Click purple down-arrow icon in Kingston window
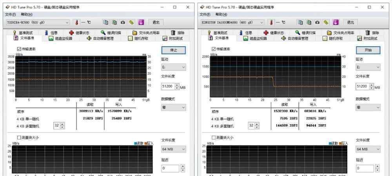The image size is (392, 176). tap(336, 22)
